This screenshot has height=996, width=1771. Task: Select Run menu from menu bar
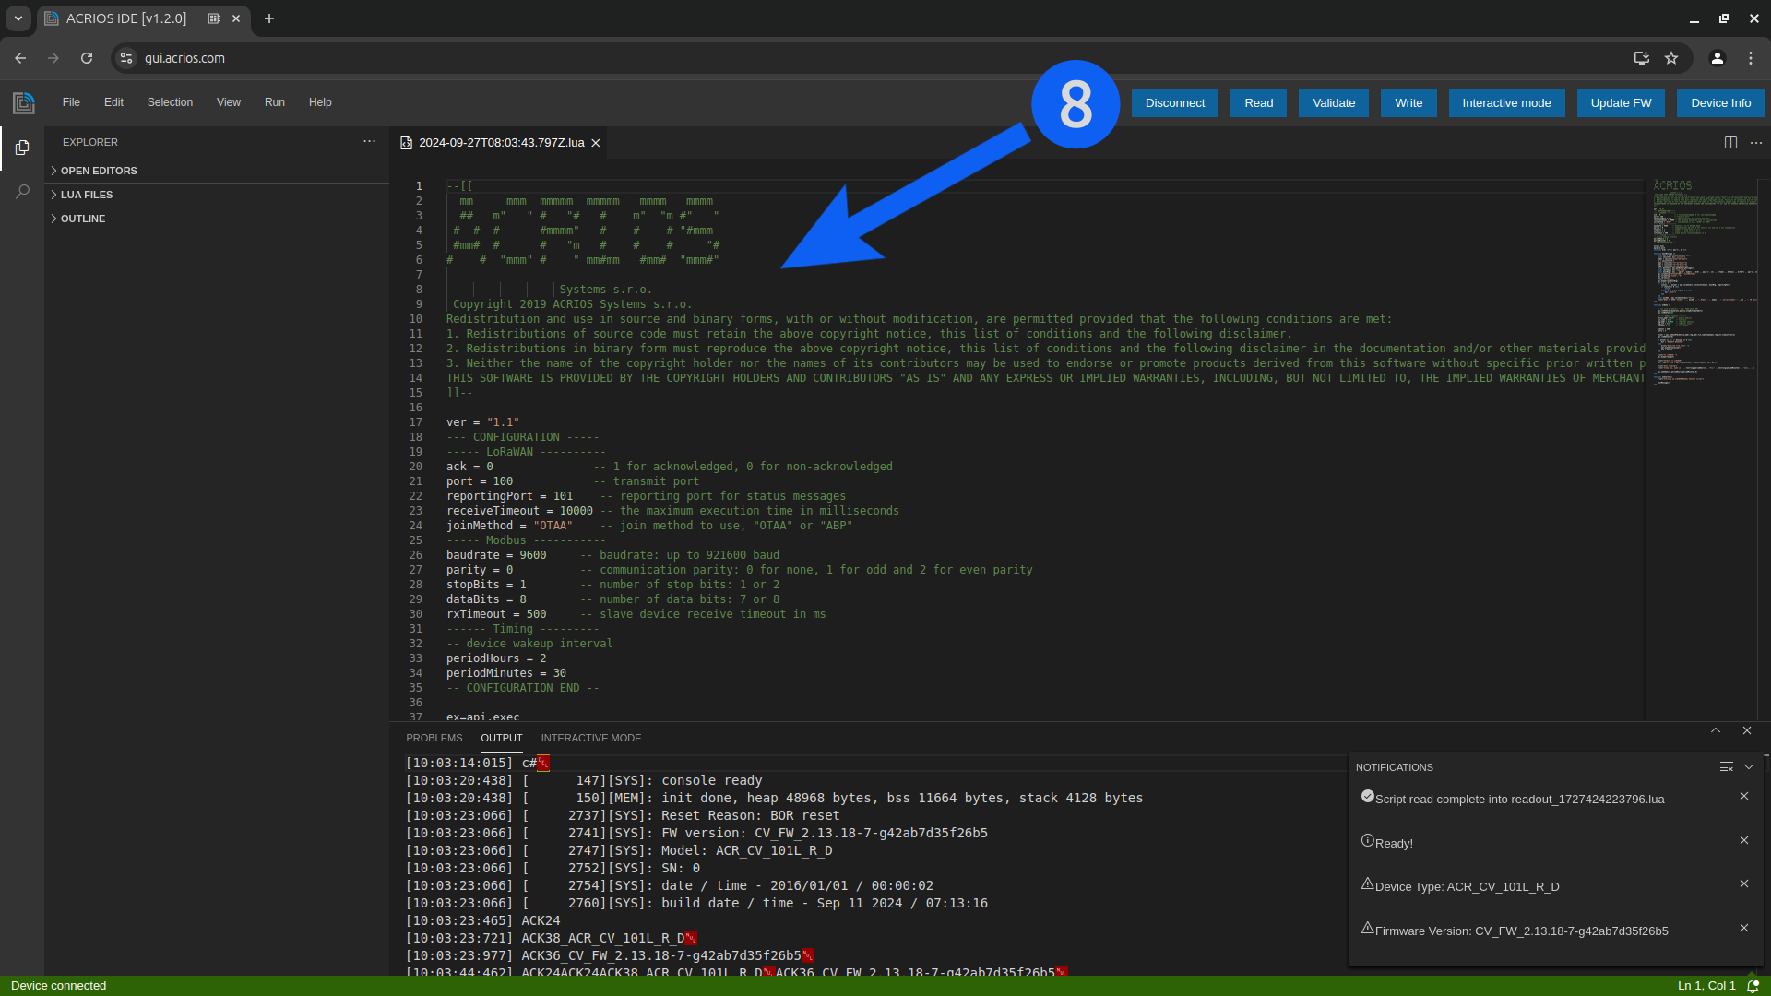point(274,102)
